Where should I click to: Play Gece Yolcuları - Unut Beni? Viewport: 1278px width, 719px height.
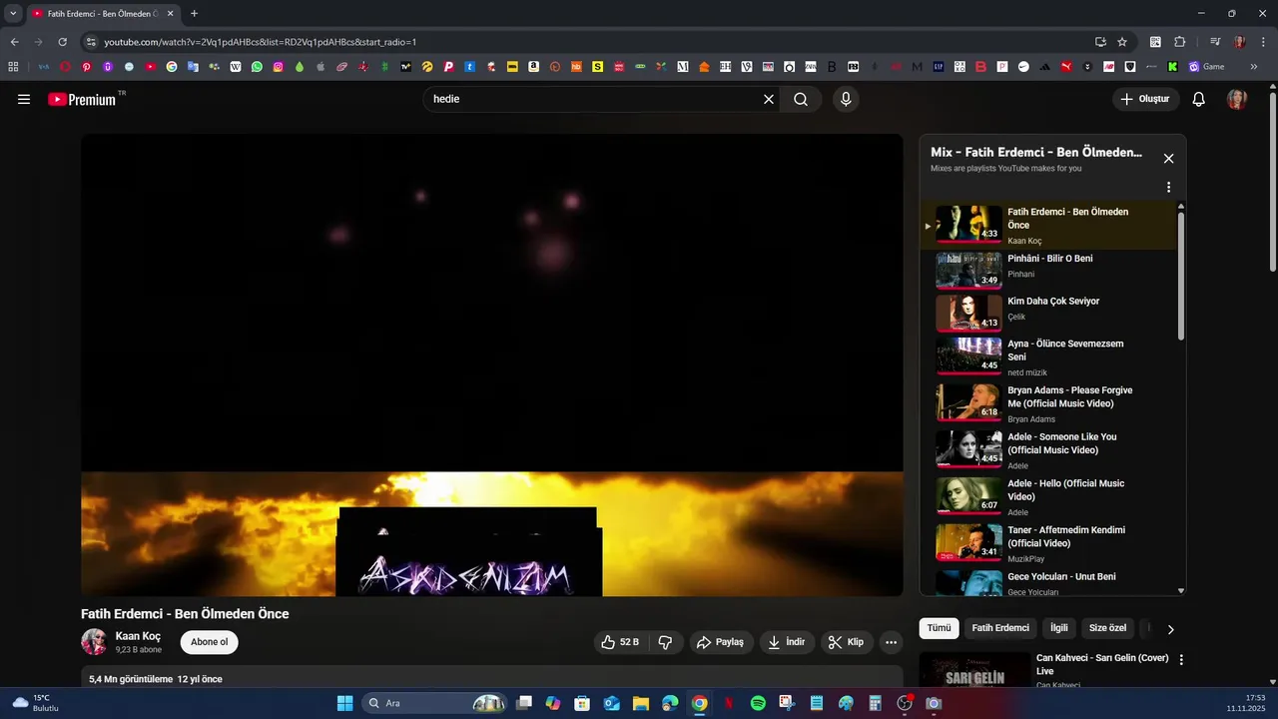[1049, 582]
